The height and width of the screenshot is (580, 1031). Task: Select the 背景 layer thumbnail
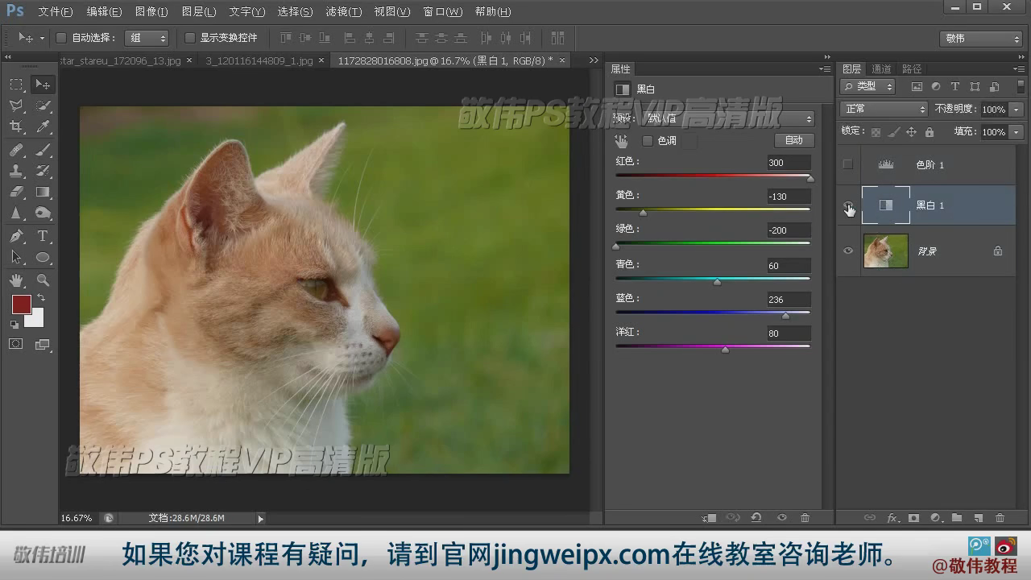[x=886, y=251]
